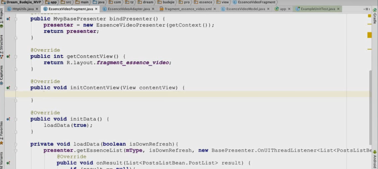Open the Project tool window

[x=2, y=18]
